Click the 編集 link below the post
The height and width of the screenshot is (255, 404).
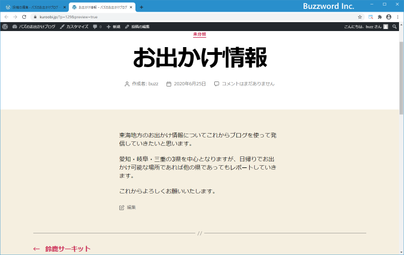[x=131, y=207]
